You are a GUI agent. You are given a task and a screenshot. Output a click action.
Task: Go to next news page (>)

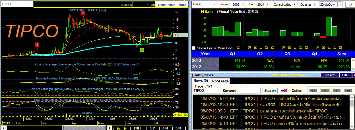337,91
